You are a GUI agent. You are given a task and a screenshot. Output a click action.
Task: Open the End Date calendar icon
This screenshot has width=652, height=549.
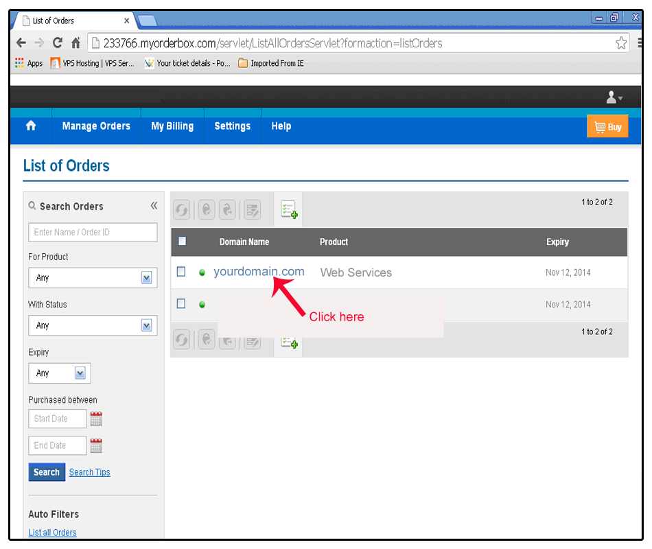(x=96, y=445)
